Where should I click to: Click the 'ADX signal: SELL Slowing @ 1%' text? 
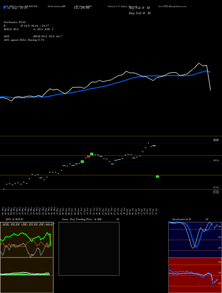tap(24, 40)
